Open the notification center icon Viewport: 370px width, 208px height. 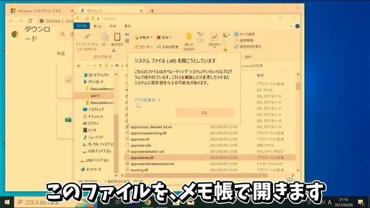click(x=361, y=202)
